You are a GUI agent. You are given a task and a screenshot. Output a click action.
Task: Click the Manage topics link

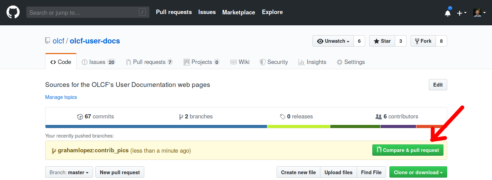61,97
